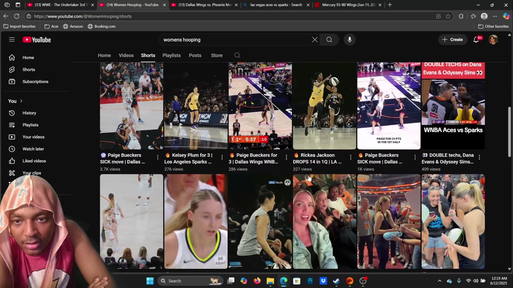
Task: Open the Rickea Jackson DROPS 14 short
Action: pos(324,106)
